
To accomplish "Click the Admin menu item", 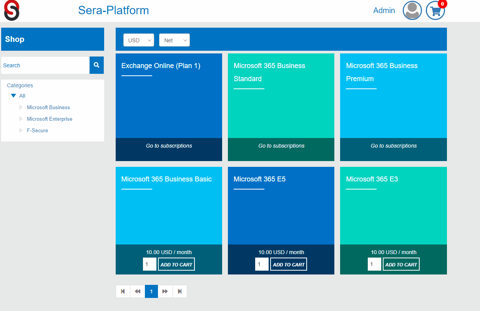I will [384, 10].
